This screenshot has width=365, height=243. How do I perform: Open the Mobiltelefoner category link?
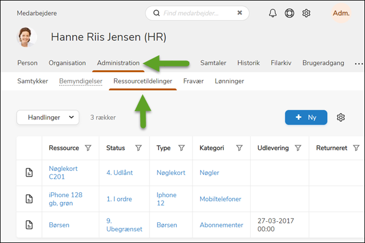(222, 199)
